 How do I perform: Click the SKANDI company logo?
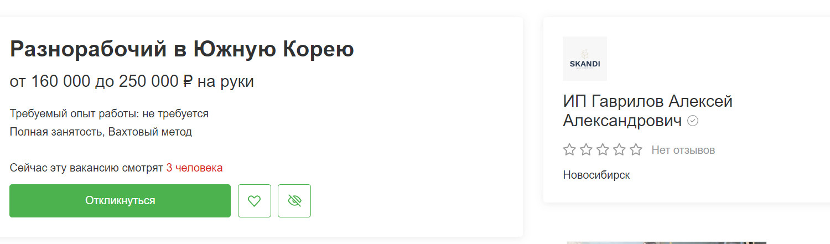tap(584, 59)
